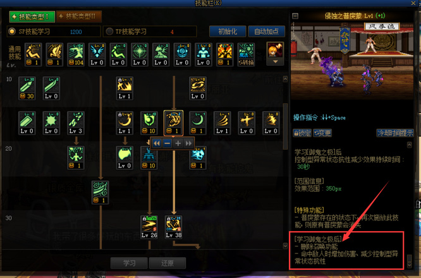Expand the character portrait dropdown arrow
The width and height of the screenshot is (421, 278).
(x=275, y=62)
